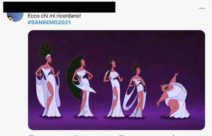The image size is (212, 136).
Task: Like the tweet using the heart icon
Action: coord(122,135)
